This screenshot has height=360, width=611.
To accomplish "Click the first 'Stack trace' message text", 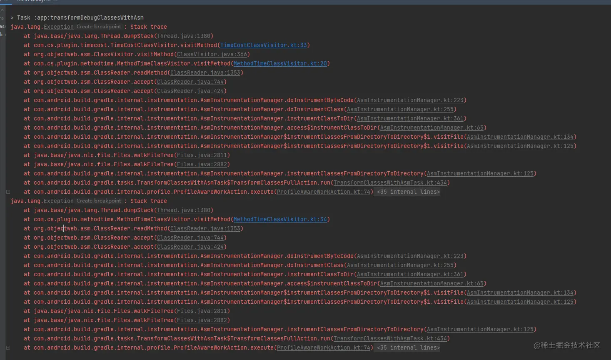I will (x=149, y=27).
